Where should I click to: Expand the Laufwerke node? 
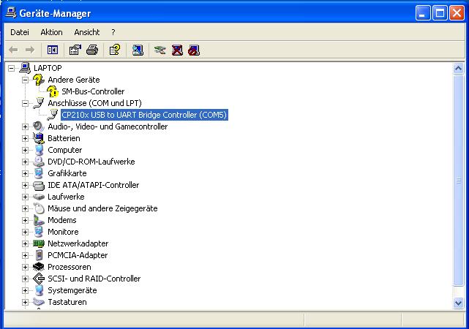[x=25, y=197]
